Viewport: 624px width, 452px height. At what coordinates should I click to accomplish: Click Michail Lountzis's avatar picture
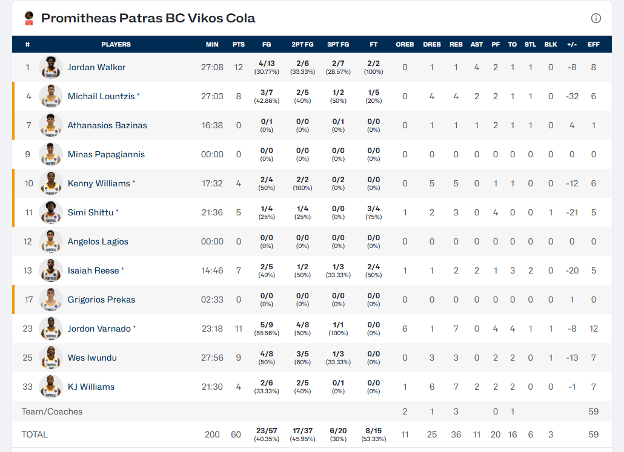click(x=51, y=96)
